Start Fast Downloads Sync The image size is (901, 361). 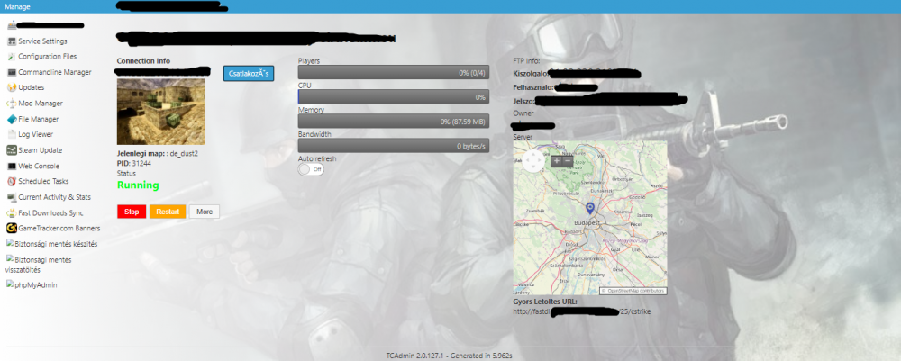click(x=50, y=213)
